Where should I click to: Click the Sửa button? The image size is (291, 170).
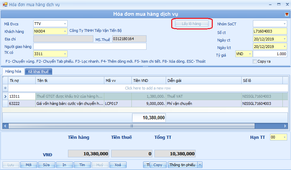tap(46, 165)
